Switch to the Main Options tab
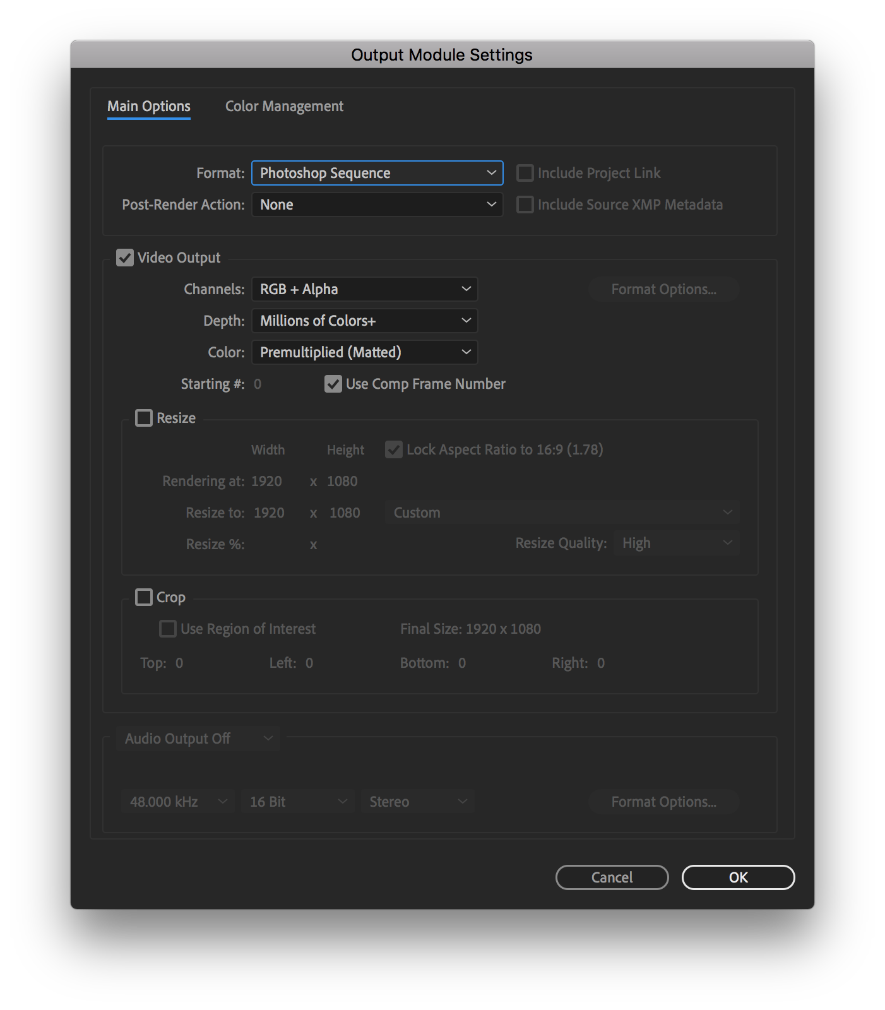This screenshot has height=1010, width=885. 149,106
